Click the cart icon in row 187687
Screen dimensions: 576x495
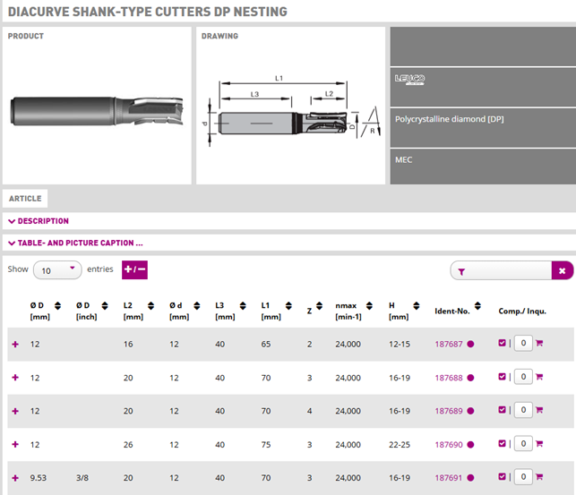(x=539, y=343)
